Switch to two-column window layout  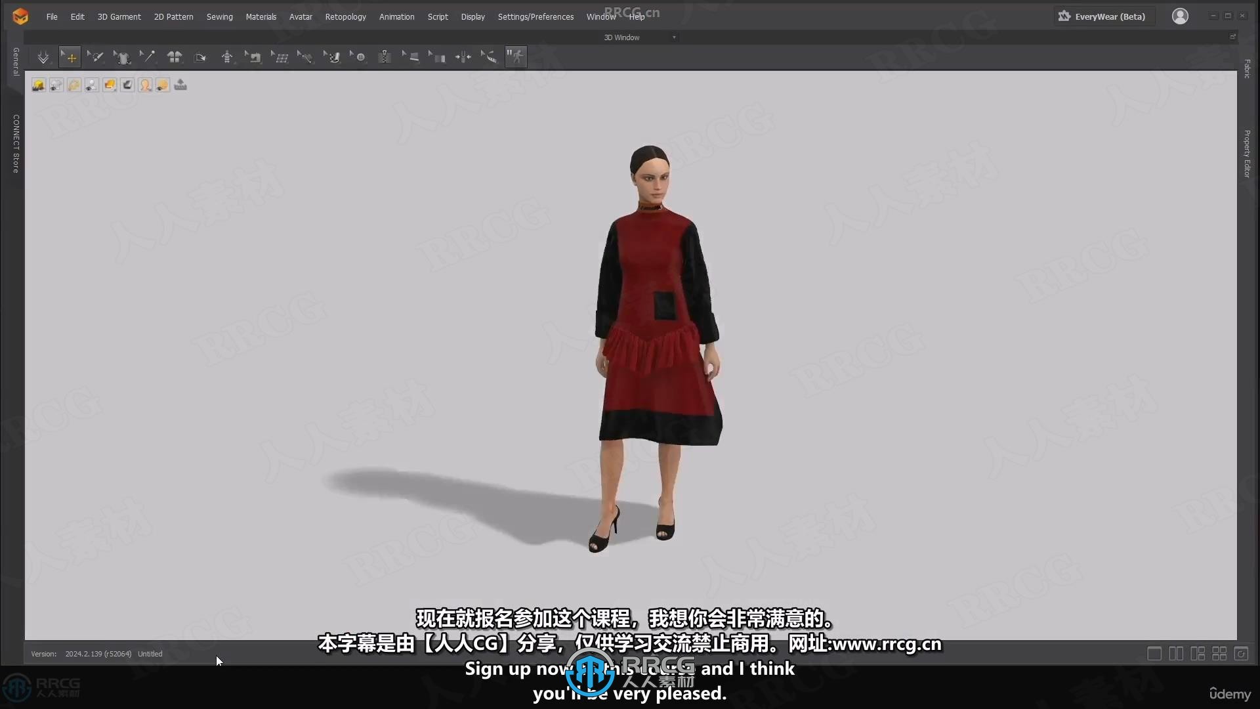pos(1176,653)
